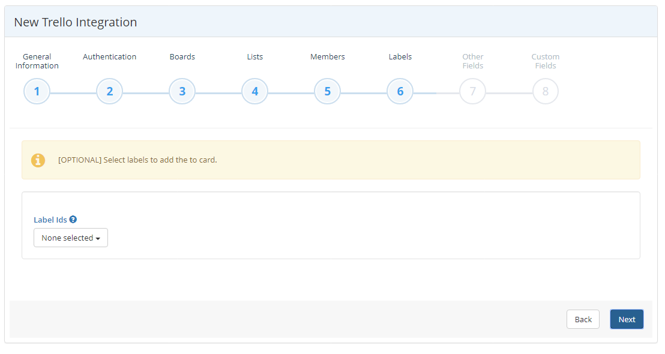This screenshot has height=354, width=665.
Task: Select the Members step label
Action: (327, 56)
